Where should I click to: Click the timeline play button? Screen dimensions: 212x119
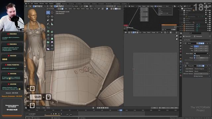[x=104, y=108]
